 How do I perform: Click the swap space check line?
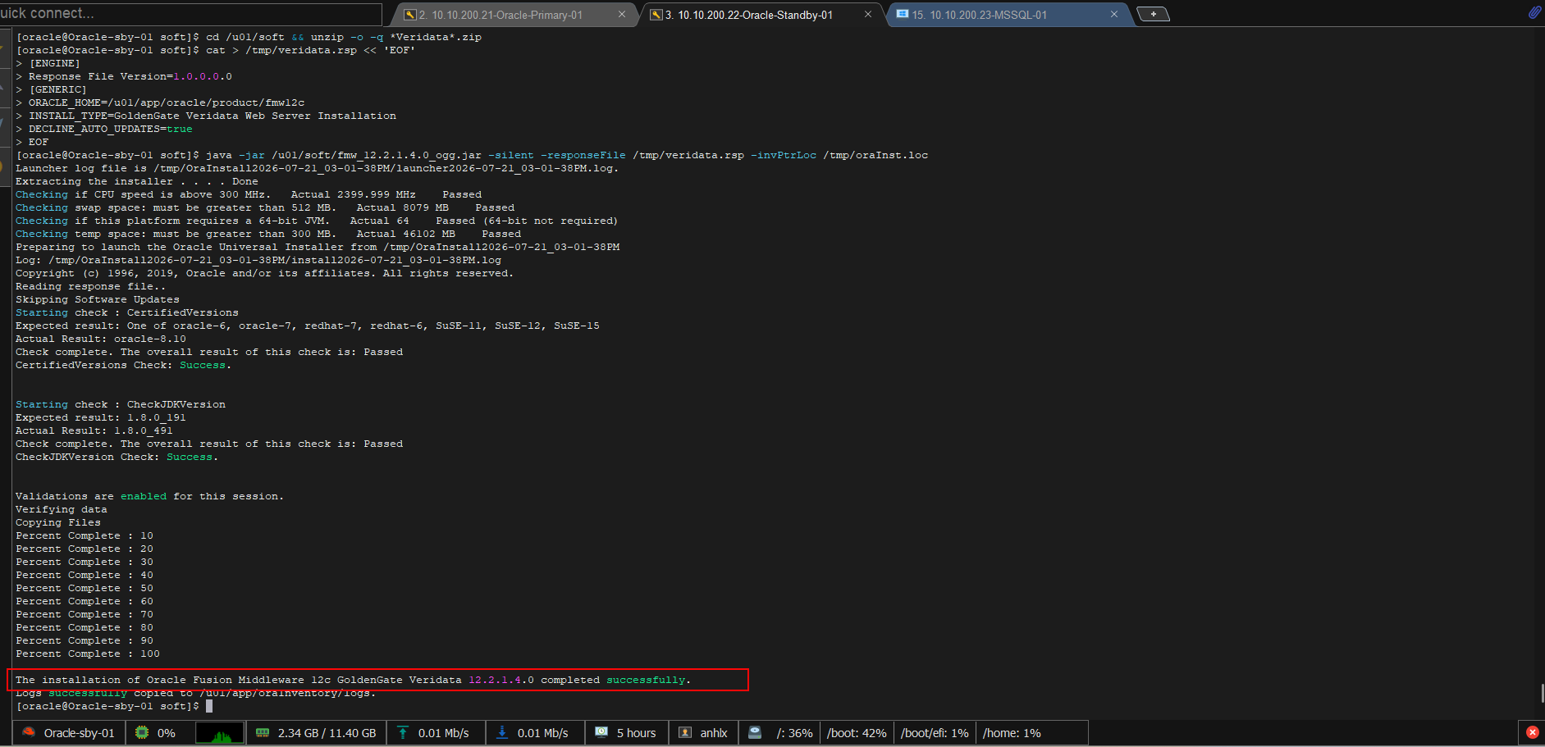[x=265, y=207]
